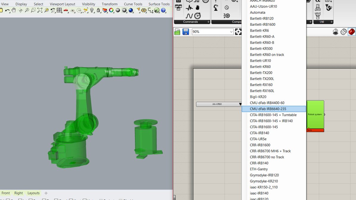Open the Layers panel icon

click(104, 10)
